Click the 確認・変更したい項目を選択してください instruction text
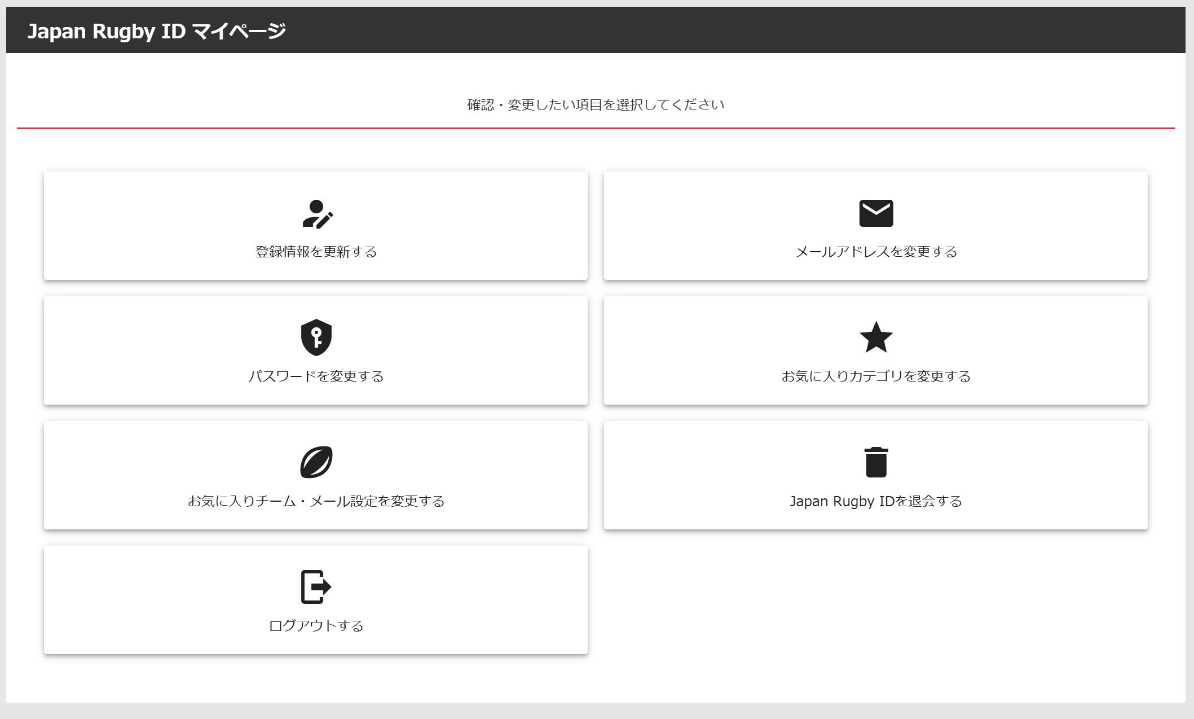This screenshot has height=719, width=1194. [x=596, y=105]
